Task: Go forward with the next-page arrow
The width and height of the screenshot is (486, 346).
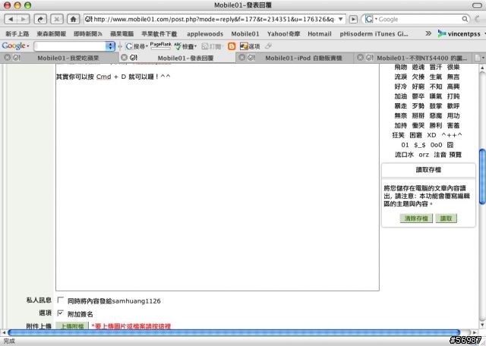Action: point(24,19)
